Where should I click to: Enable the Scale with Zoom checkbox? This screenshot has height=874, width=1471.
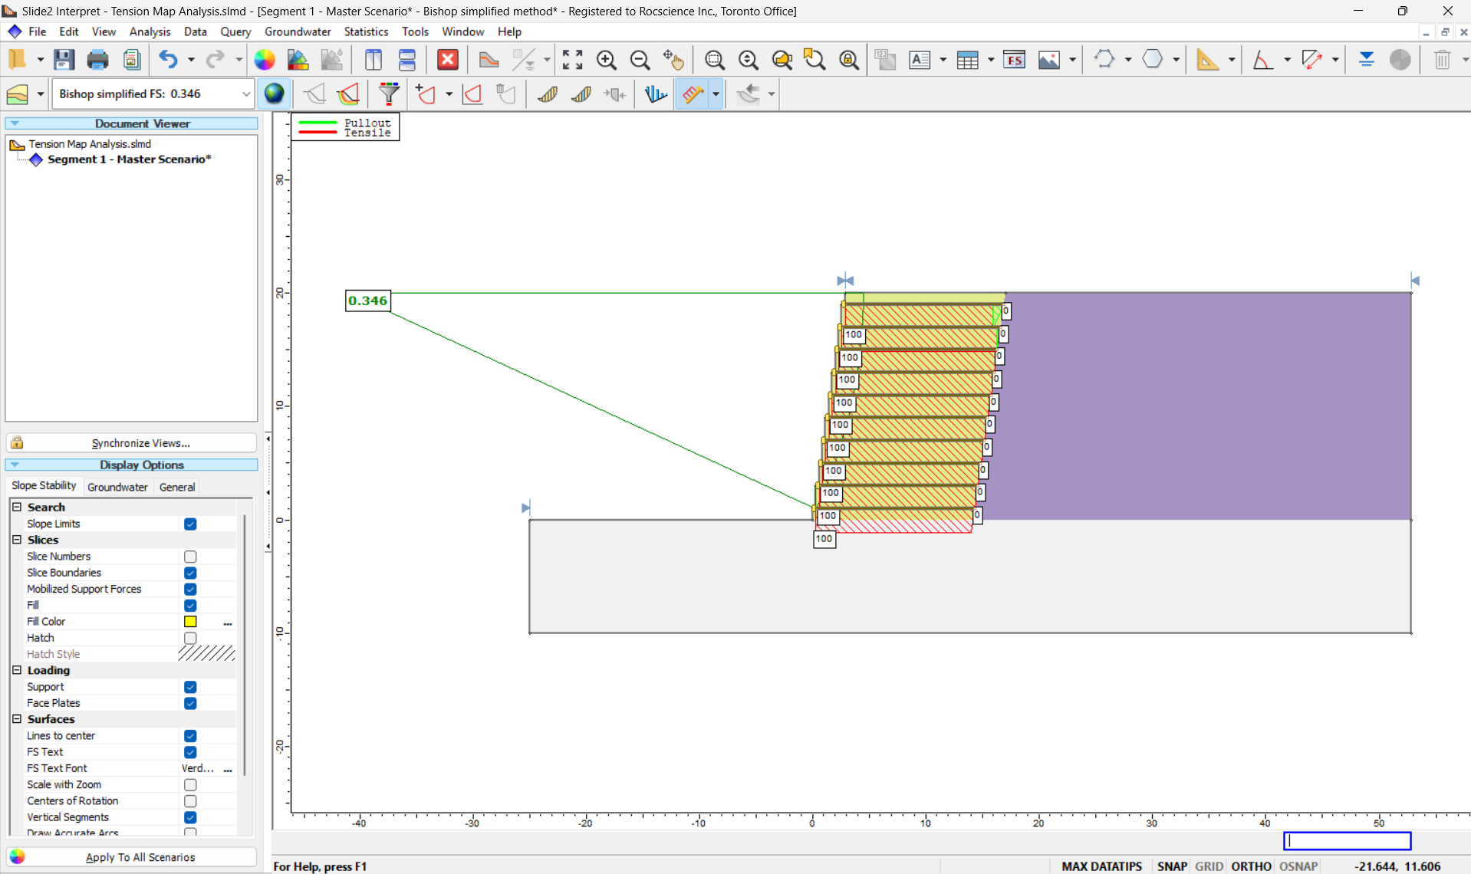tap(190, 785)
